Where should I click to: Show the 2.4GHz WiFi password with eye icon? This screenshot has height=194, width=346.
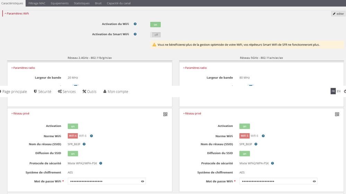[x=142, y=181]
